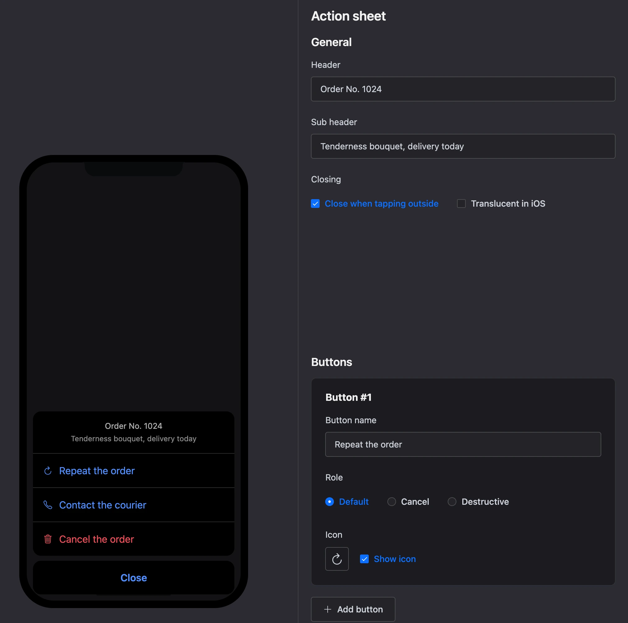
Task: Enable Translucent in iOS checkbox
Action: (461, 204)
